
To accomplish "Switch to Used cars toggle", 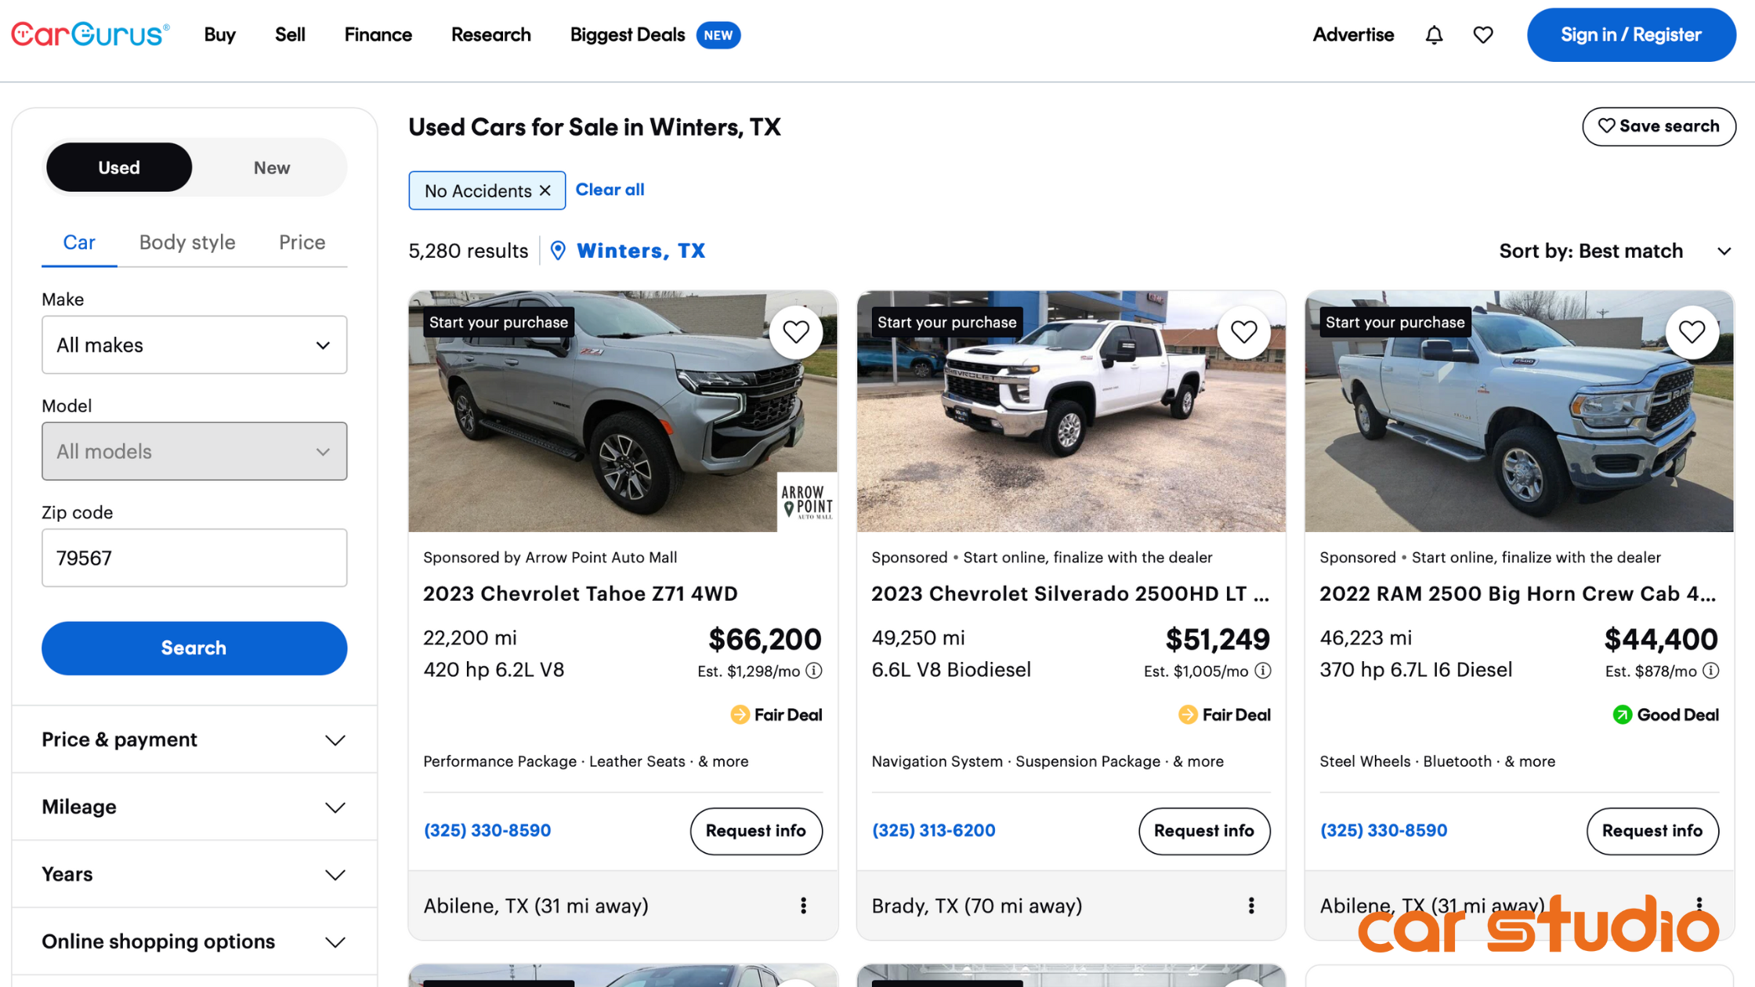I will (x=119, y=167).
